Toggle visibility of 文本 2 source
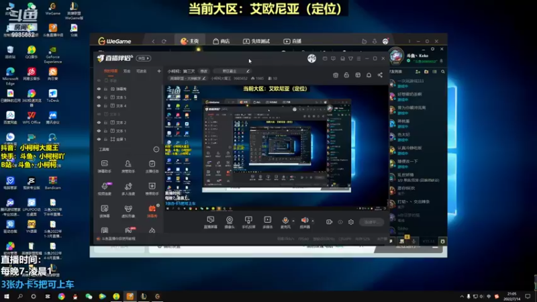 [x=99, y=123]
